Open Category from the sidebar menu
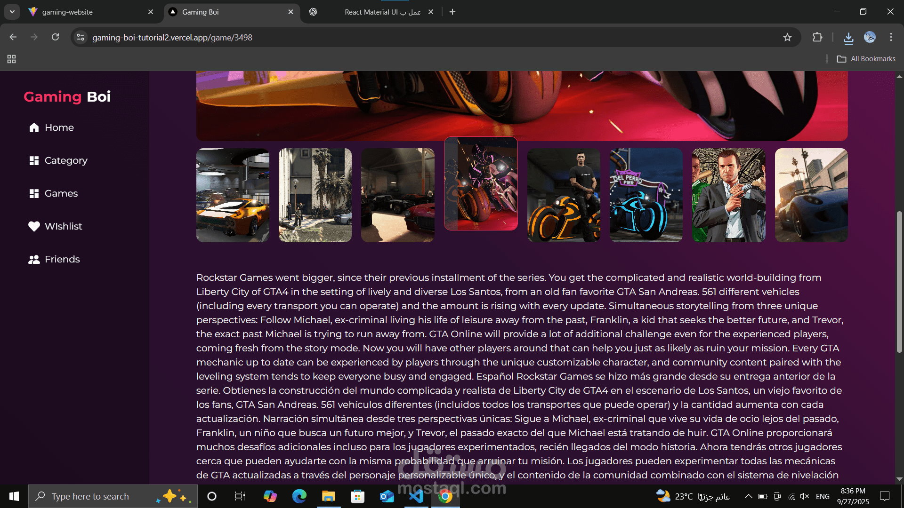Viewport: 904px width, 508px height. point(65,160)
